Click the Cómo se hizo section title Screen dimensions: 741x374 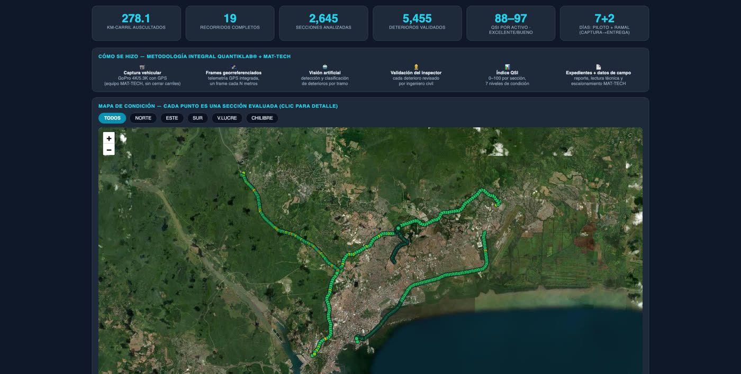[x=194, y=57]
